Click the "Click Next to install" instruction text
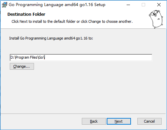Image resolution: width=167 pixels, height=130 pixels. click(72, 21)
